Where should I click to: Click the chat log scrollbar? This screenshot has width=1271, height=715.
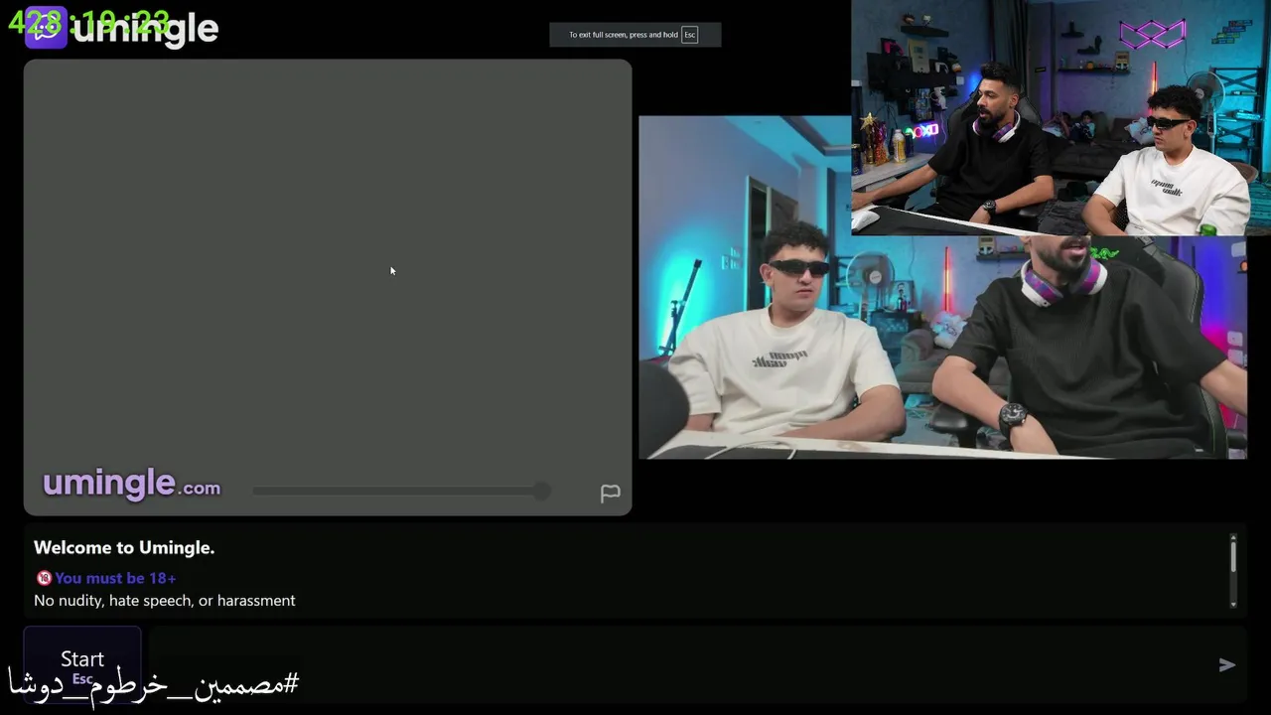(x=1233, y=571)
